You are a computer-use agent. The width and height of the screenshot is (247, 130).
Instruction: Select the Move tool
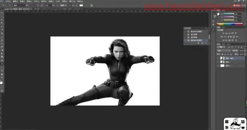coord(2,13)
